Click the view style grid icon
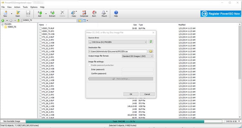The height and width of the screenshot is (128, 242). pos(84,21)
